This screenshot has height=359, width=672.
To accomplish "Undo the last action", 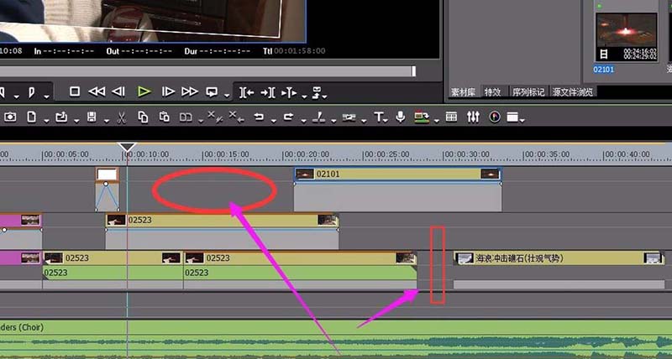I will pos(259,117).
